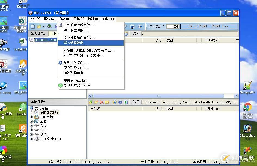
Task: Click the open CD/DVD toolbar icon
Action: (49, 26)
